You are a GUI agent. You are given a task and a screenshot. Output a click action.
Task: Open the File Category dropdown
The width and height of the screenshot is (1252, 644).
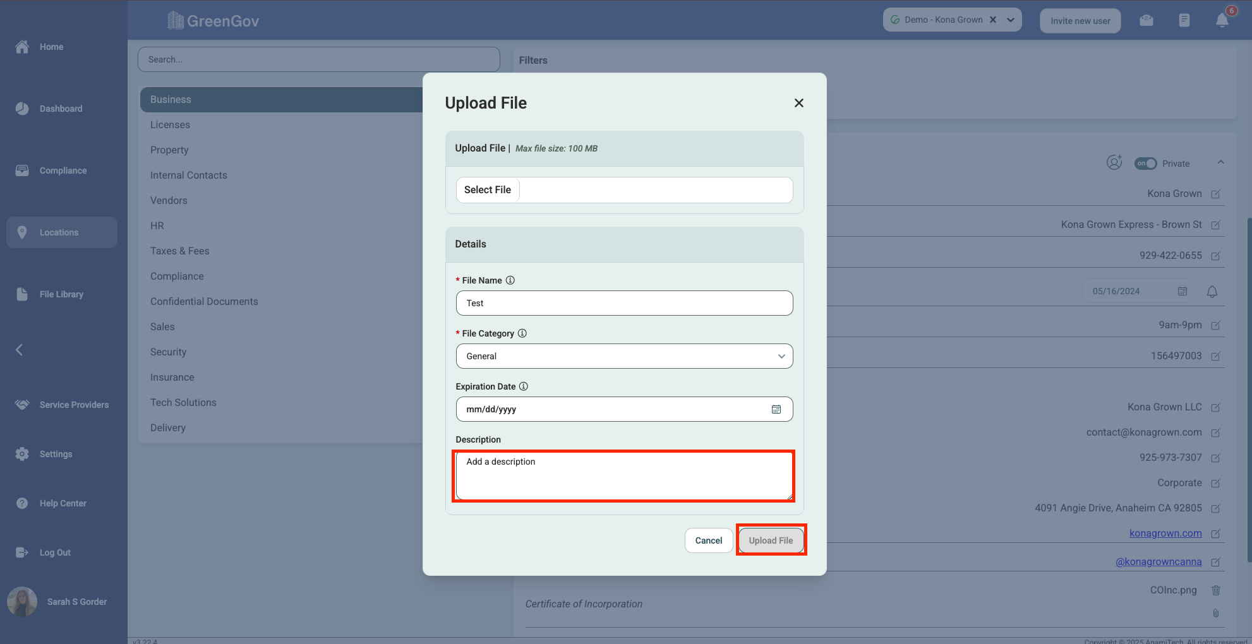click(624, 356)
